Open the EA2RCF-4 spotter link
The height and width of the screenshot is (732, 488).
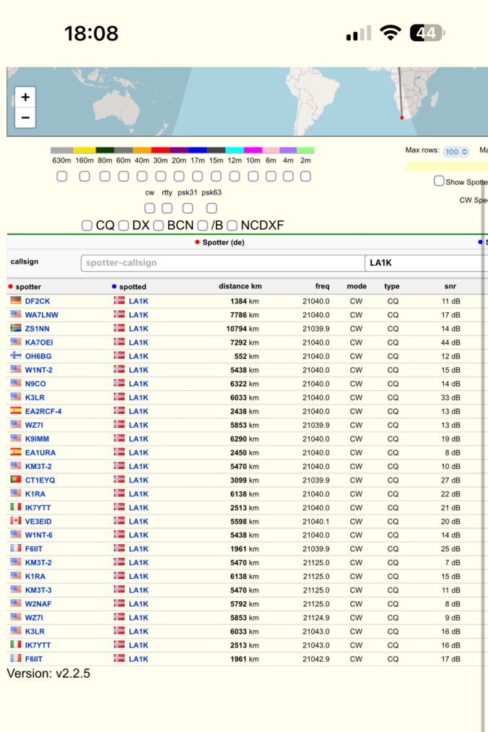43,411
